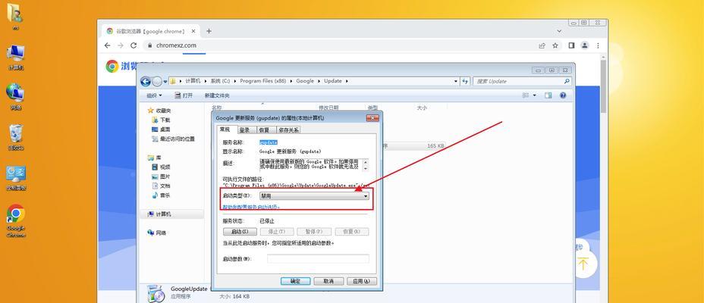
Task: Open Chrome's side panel icon
Action: [x=571, y=45]
